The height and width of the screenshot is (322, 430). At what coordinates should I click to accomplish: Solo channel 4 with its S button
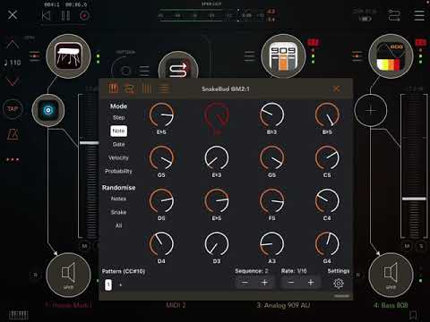(x=421, y=246)
